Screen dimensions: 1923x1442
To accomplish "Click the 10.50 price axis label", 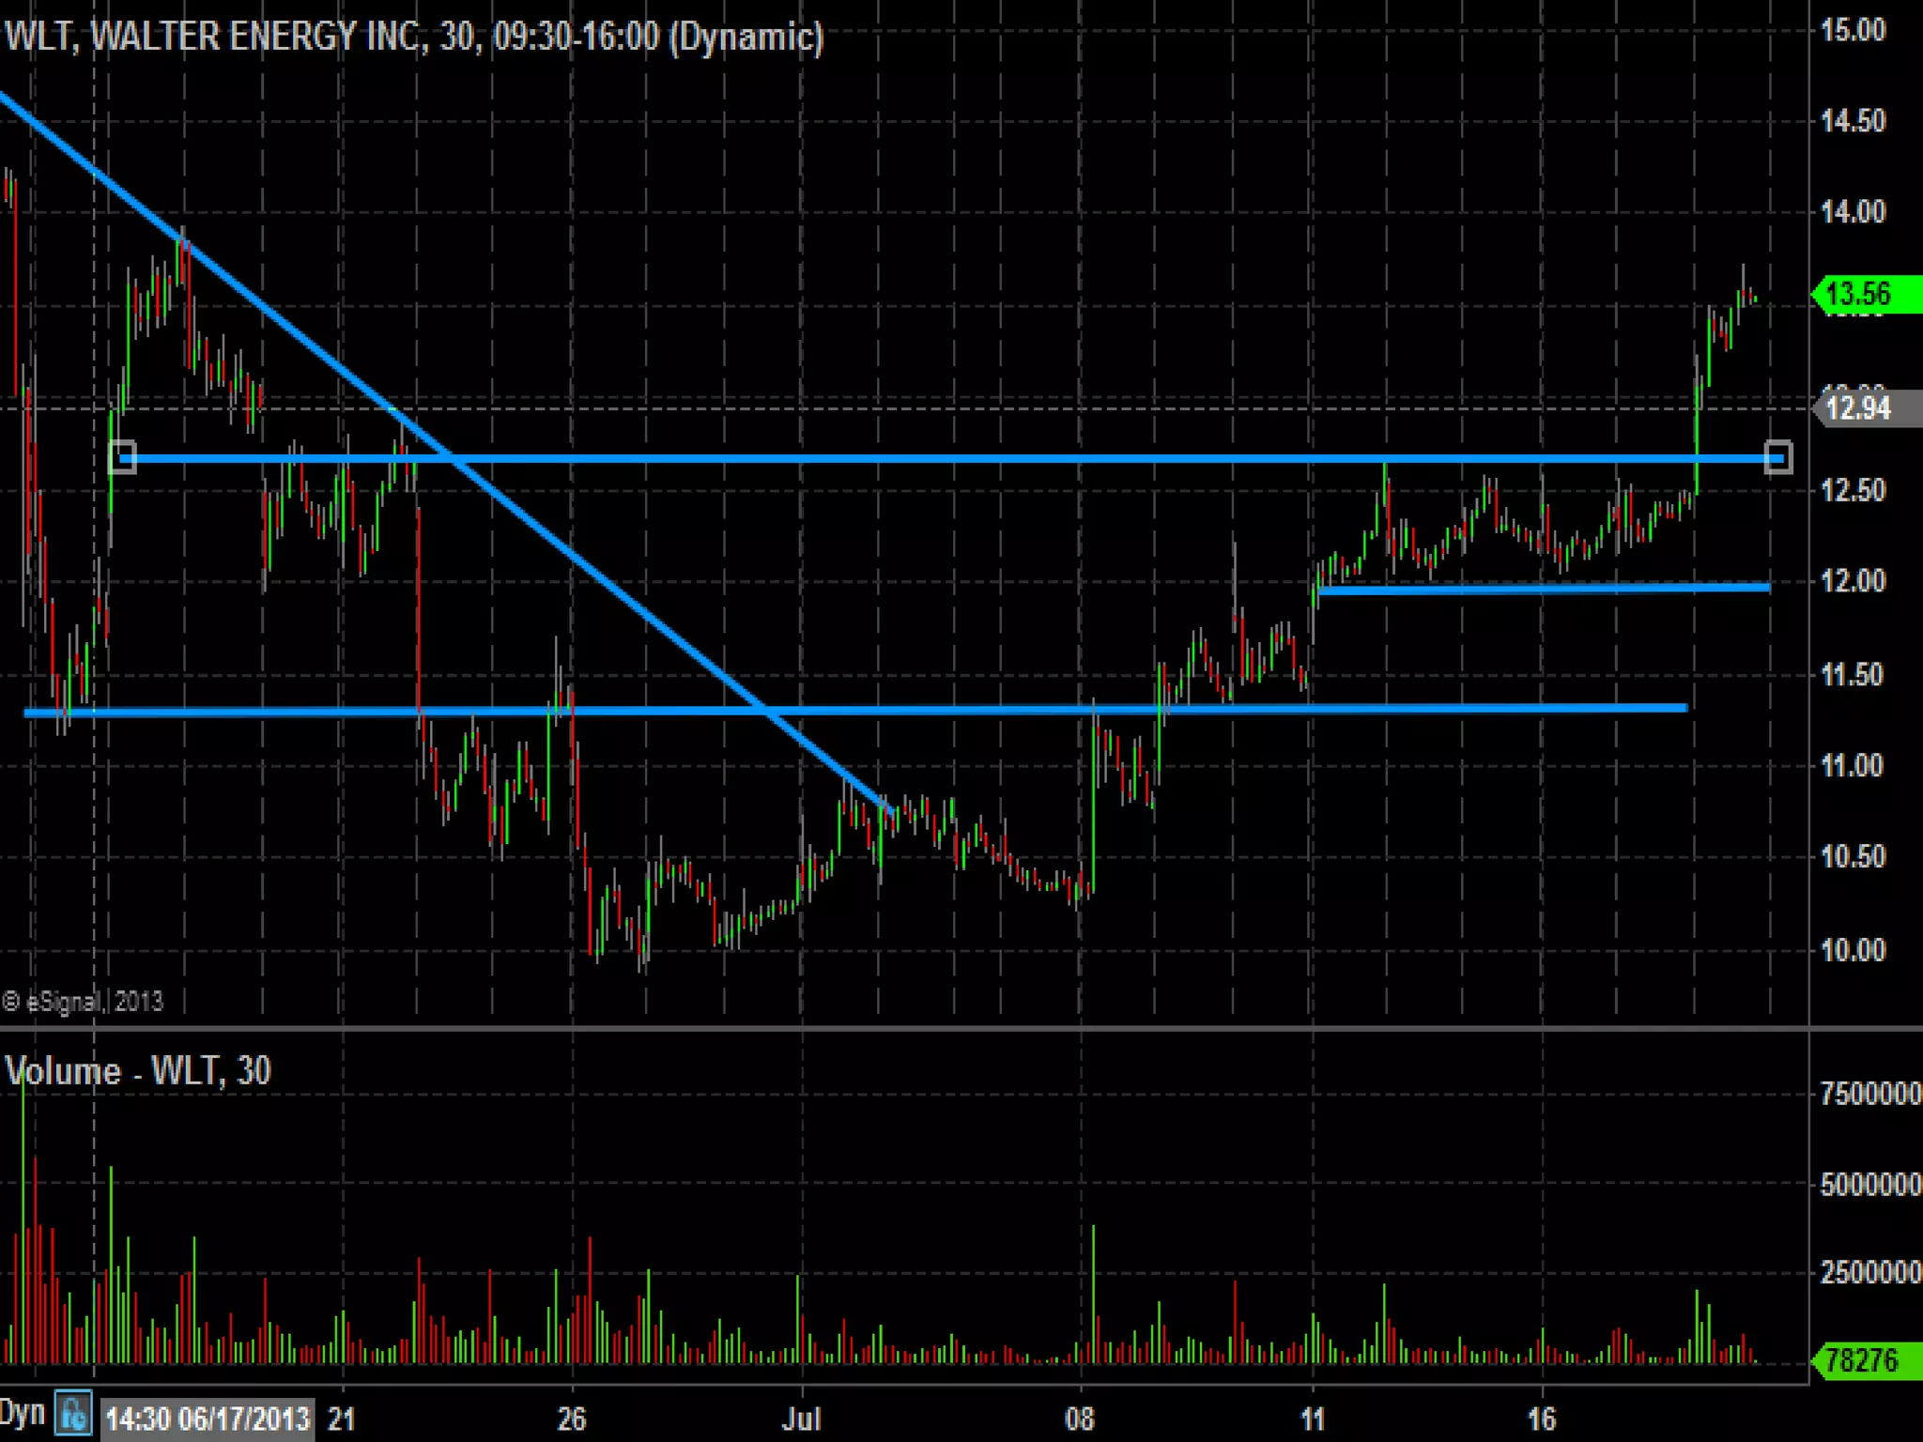I will [1853, 857].
